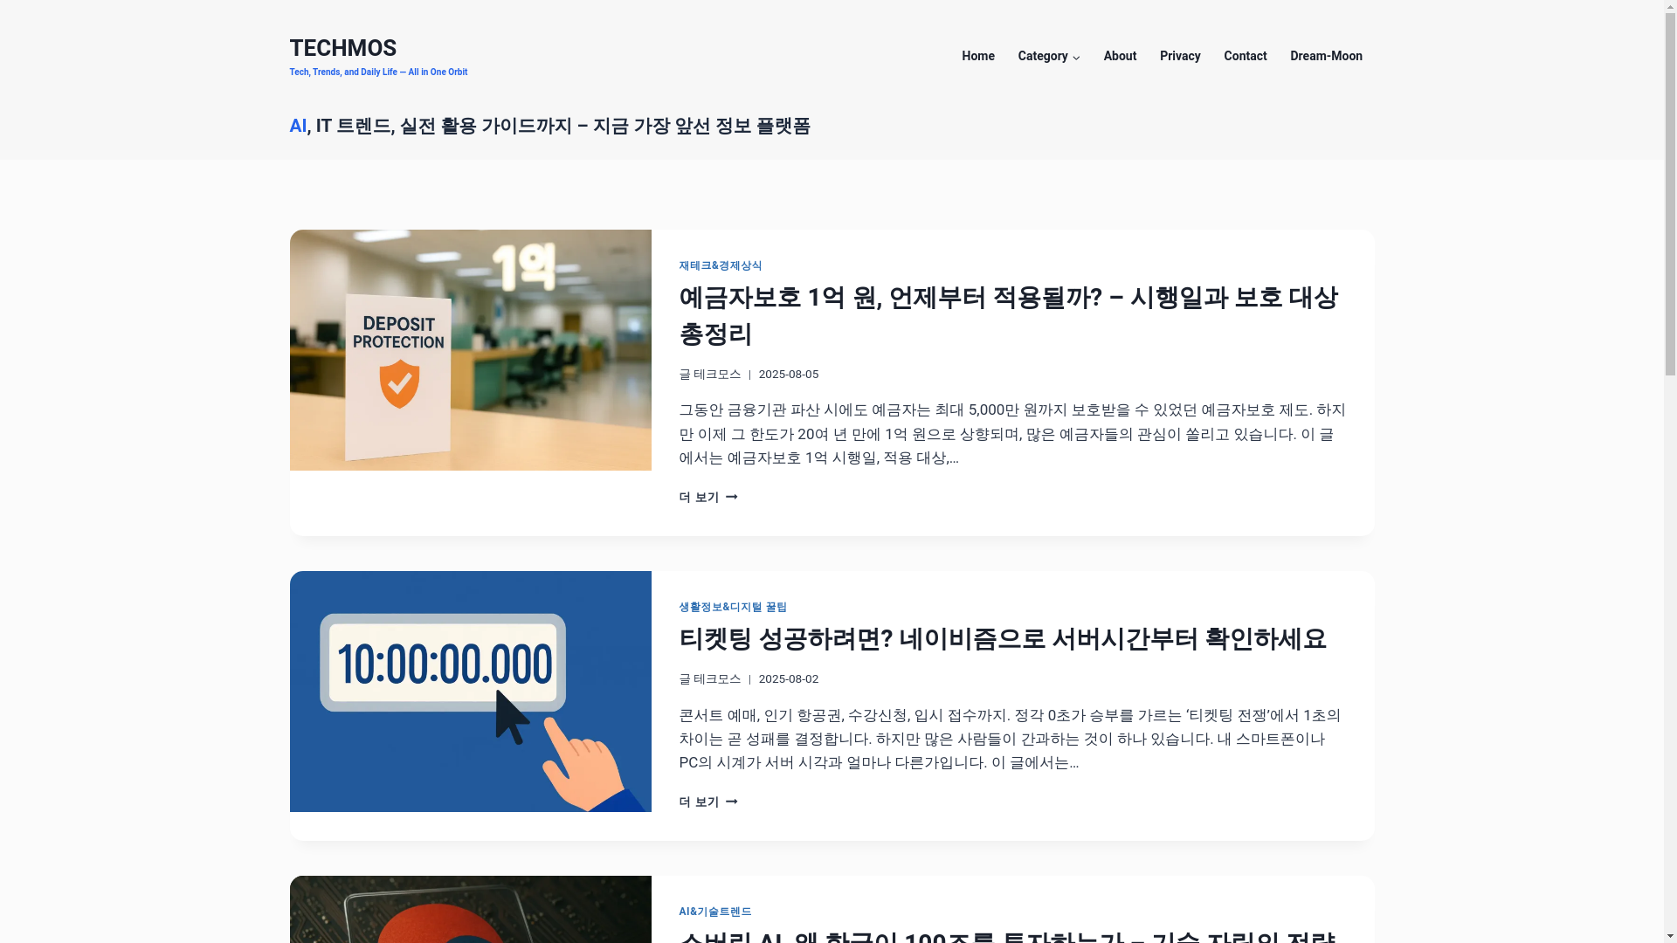The height and width of the screenshot is (943, 1677).
Task: Click arrow icon beside ticketing 더 보기
Action: 731,802
